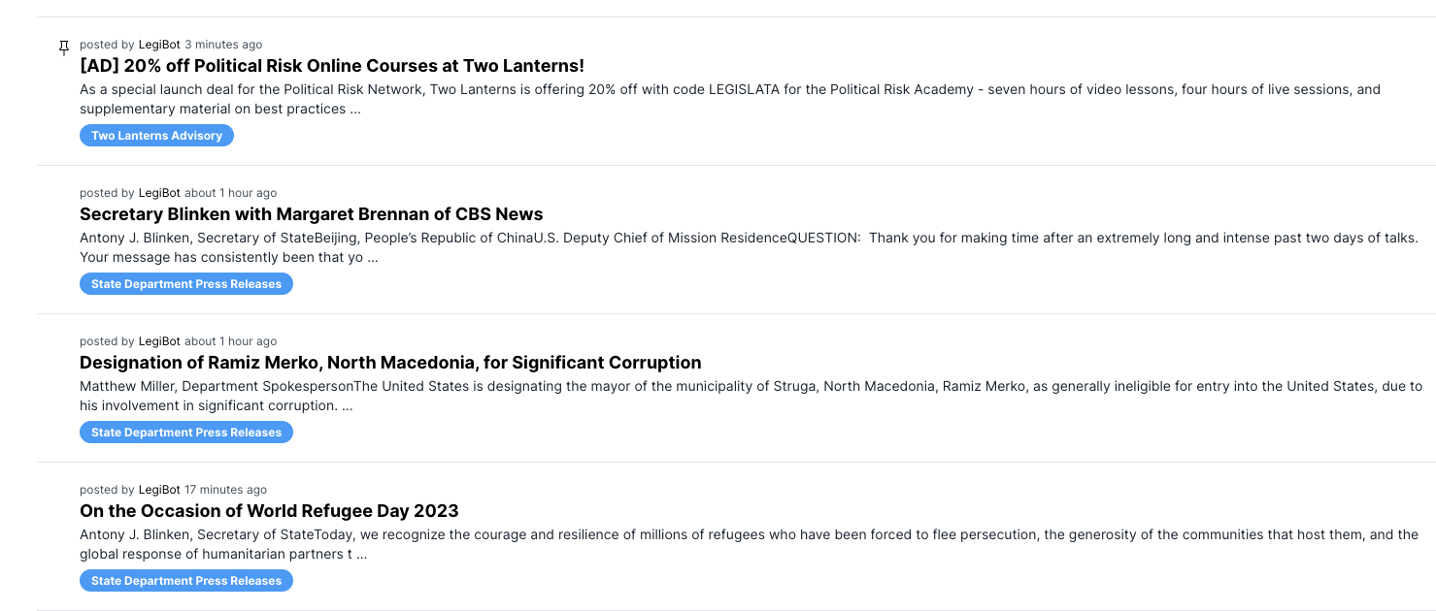
Task: Click the excerpt about courage of refugees
Action: [749, 544]
